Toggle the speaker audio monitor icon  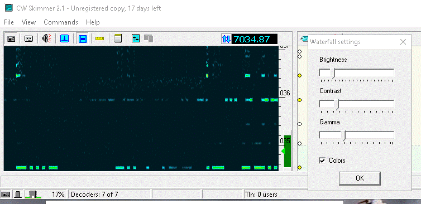pos(46,38)
